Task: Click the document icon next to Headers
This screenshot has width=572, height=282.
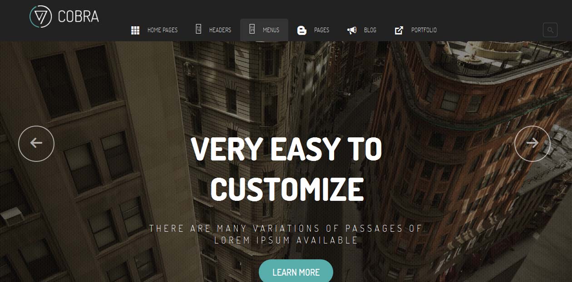Action: (198, 29)
